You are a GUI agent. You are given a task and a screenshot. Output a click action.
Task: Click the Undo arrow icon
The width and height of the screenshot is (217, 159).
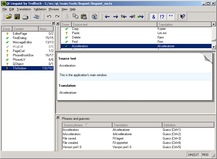coord(49,17)
